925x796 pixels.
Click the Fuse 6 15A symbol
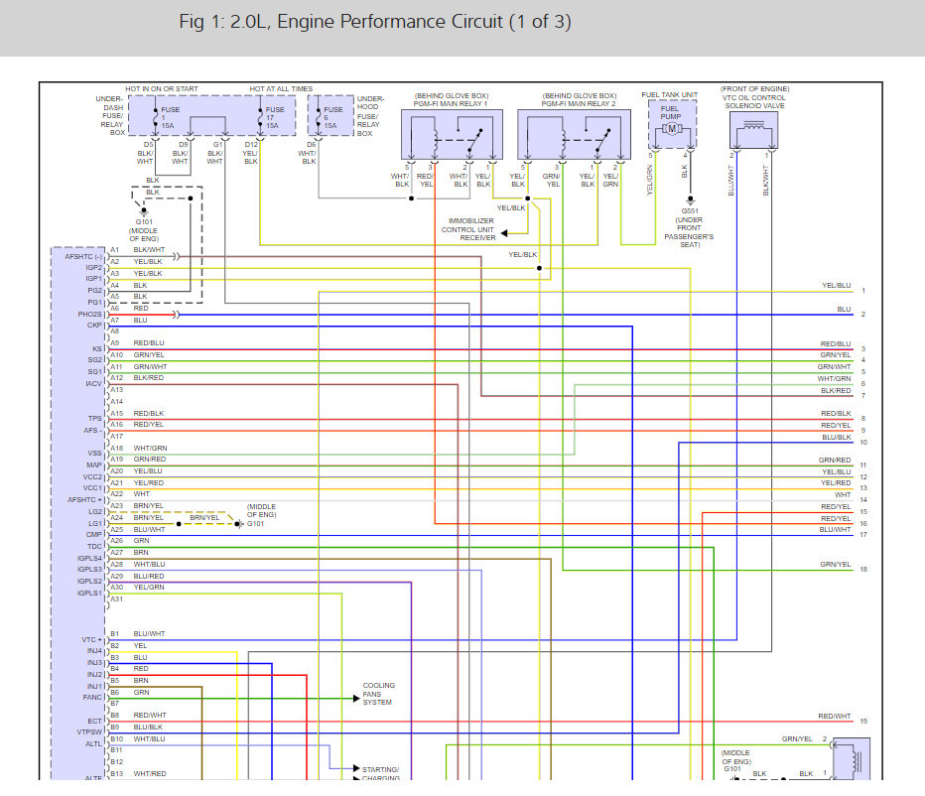coord(319,118)
